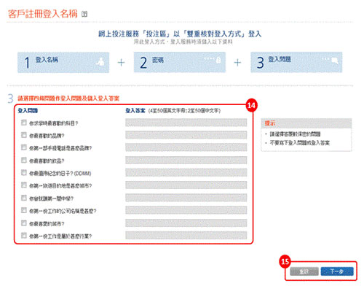Viewport: 364px width, 286px height.
Task: Click answer field for memorable date (DDMM)
Action: pos(186,173)
